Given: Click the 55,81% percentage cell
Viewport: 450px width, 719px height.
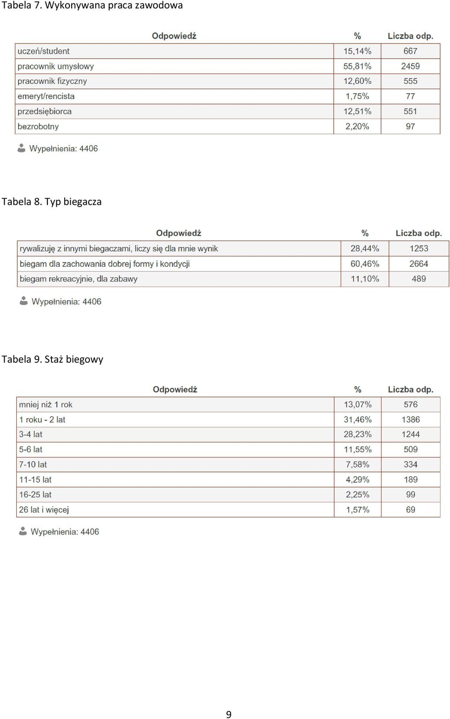Looking at the screenshot, I should [357, 66].
